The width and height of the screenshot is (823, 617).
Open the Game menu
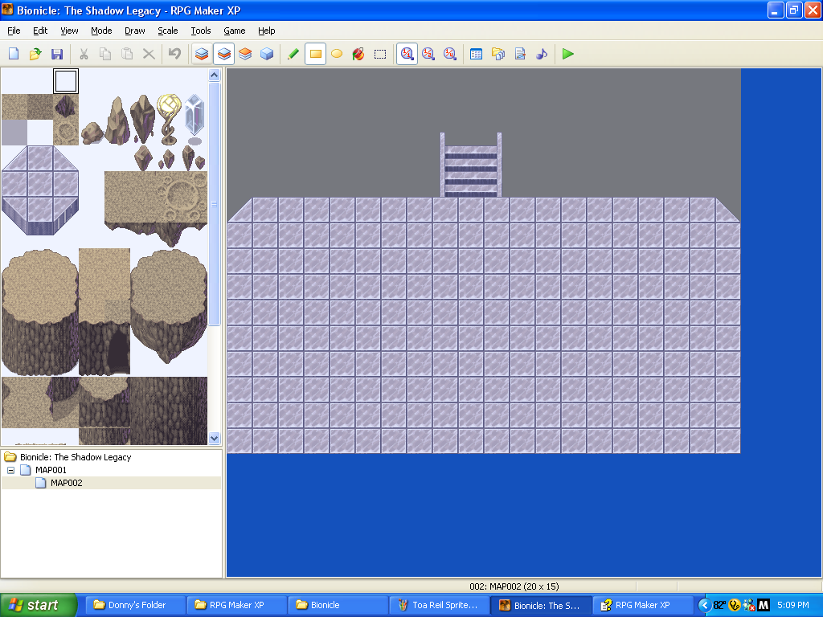tap(234, 31)
